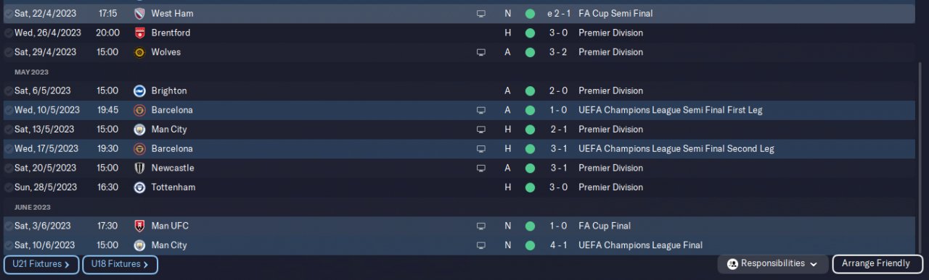Click the Brighton club badge icon
Screen dimensions: 929x280
pyautogui.click(x=140, y=91)
